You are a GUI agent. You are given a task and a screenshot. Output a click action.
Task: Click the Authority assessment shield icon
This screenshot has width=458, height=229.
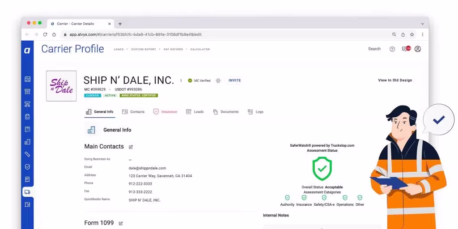287,198
